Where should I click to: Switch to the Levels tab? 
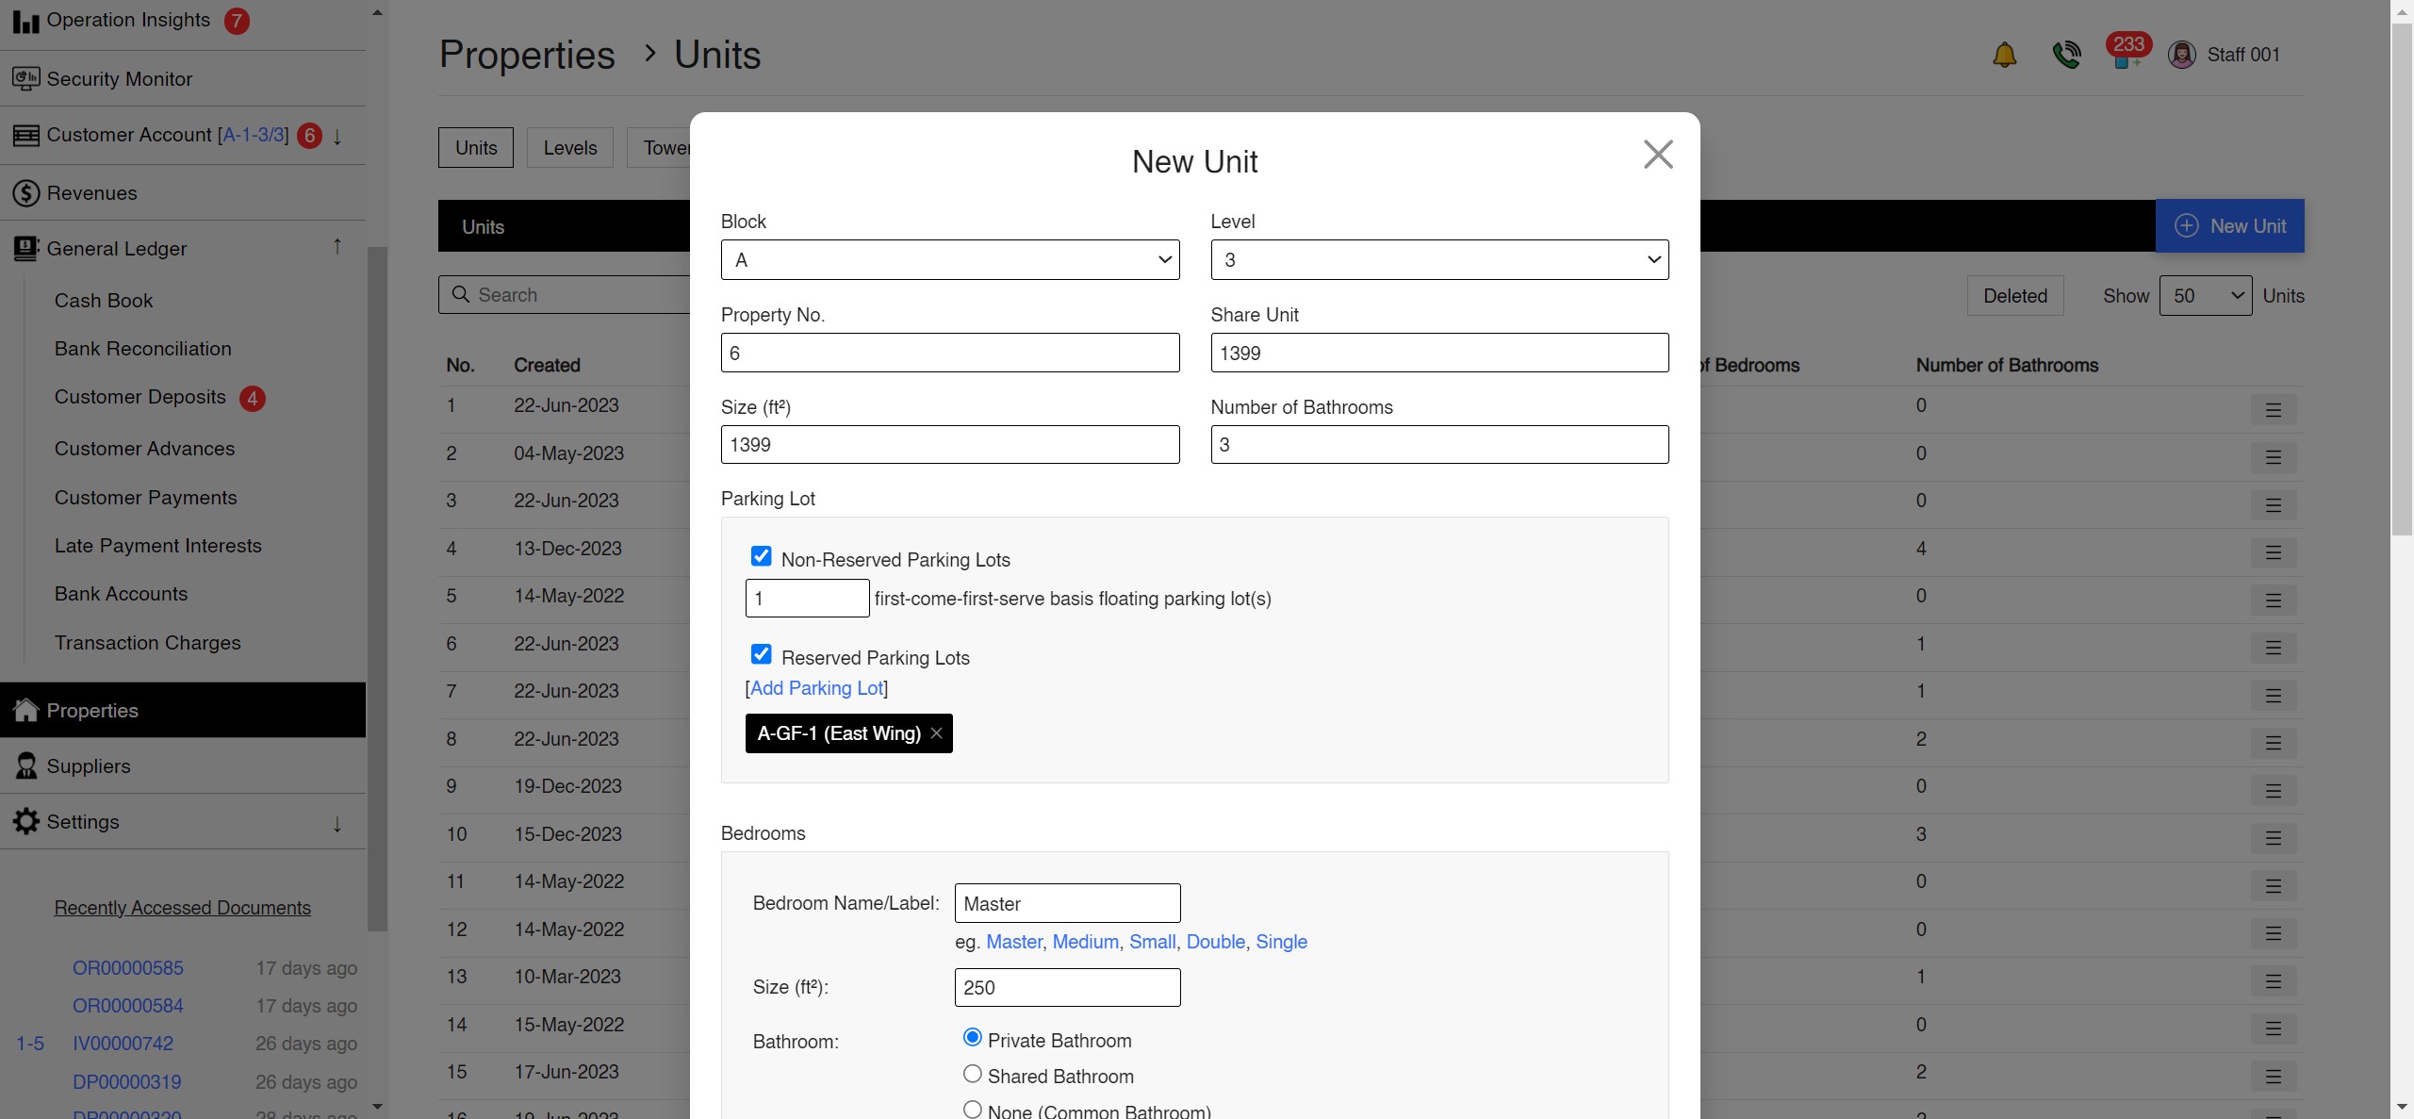pos(569,147)
